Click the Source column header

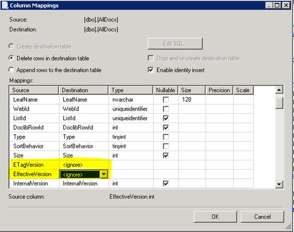pyautogui.click(x=34, y=90)
